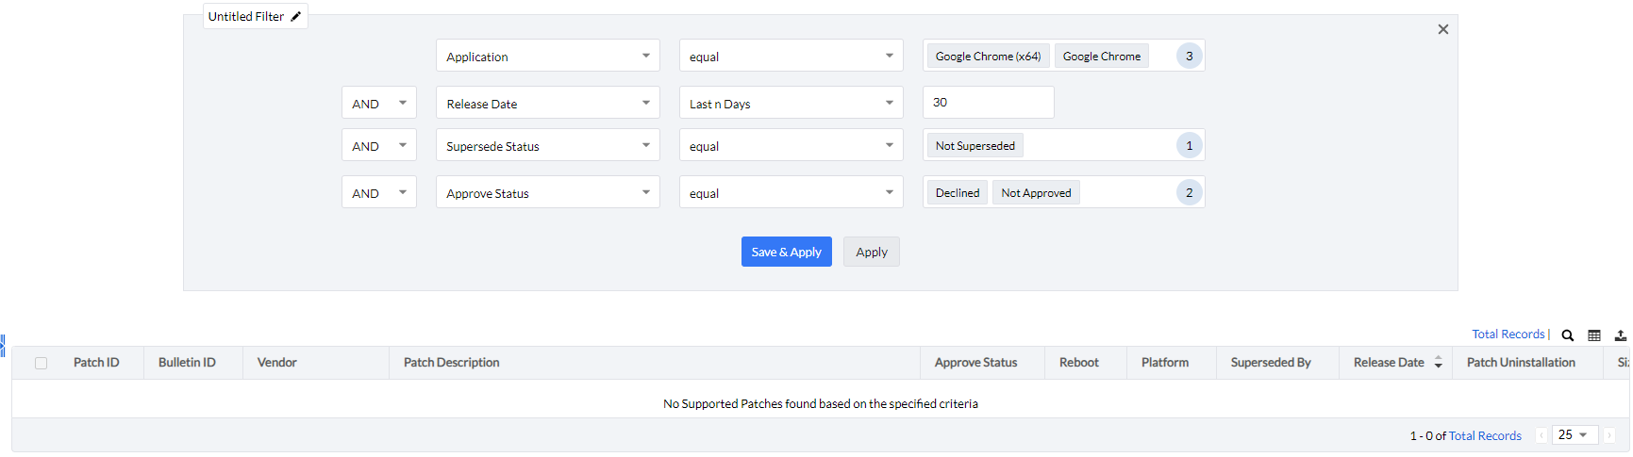The width and height of the screenshot is (1633, 457).
Task: Open the 25 rows-per-page dropdown
Action: 1573,435
